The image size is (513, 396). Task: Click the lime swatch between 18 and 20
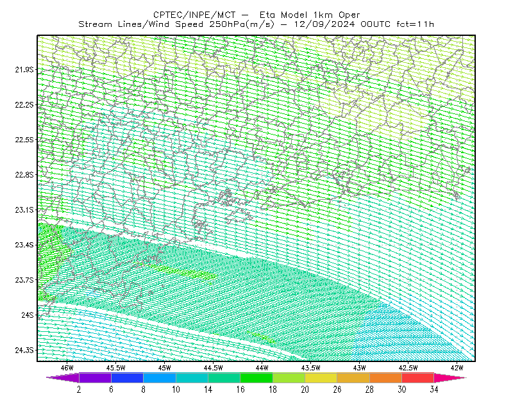[x=289, y=377]
